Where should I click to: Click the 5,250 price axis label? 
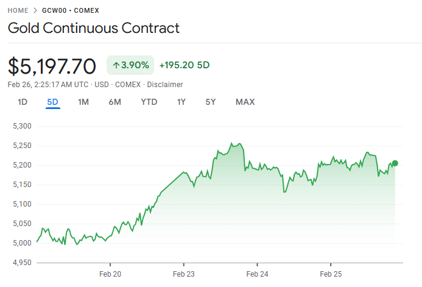(x=23, y=146)
